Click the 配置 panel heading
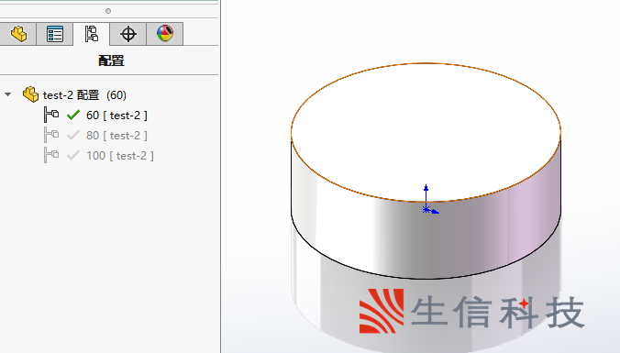Image resolution: width=620 pixels, height=353 pixels. point(111,61)
